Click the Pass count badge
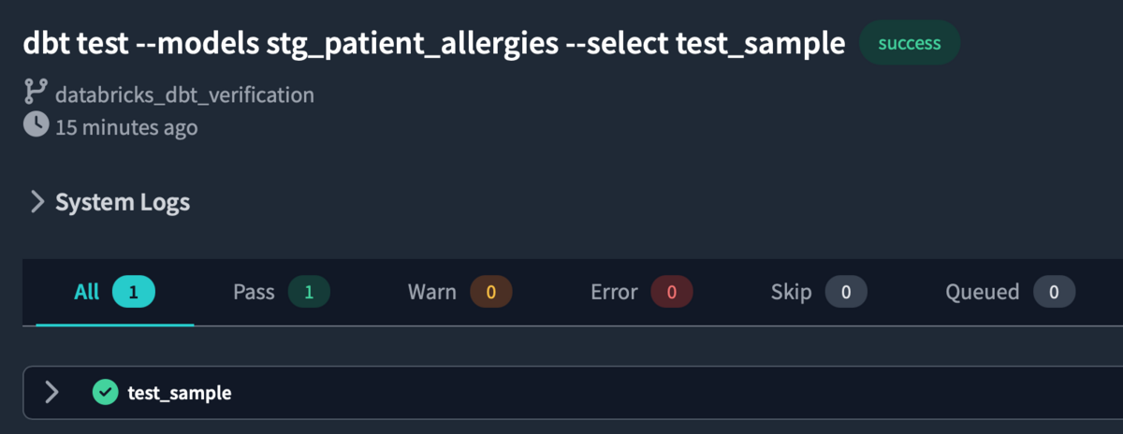 click(309, 293)
